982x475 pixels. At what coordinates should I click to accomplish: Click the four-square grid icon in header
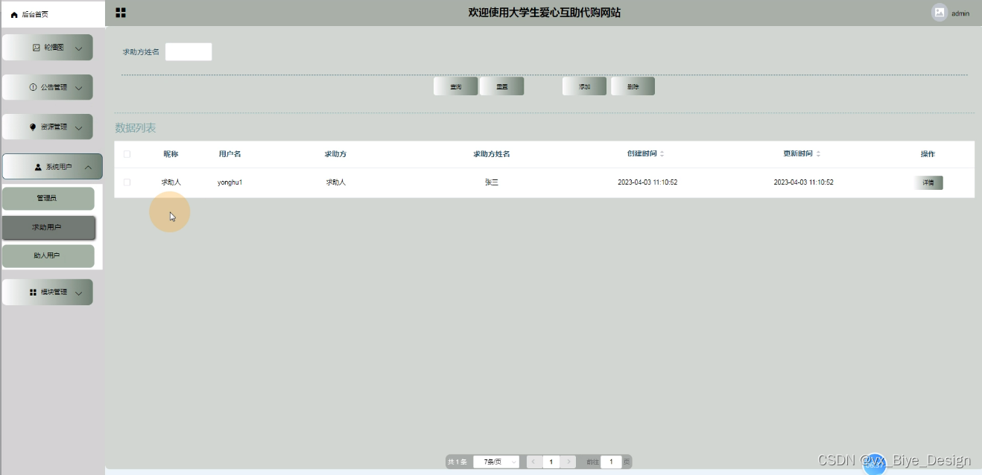121,13
